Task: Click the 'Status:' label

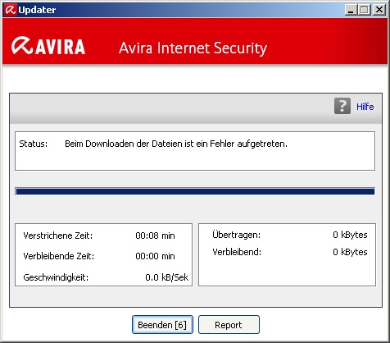Action: pyautogui.click(x=34, y=144)
